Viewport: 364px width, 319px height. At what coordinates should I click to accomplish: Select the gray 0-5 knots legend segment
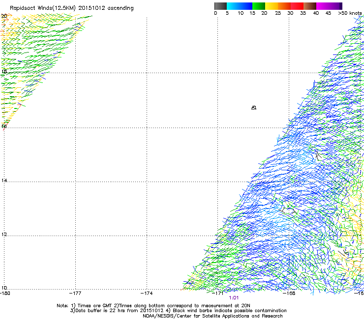coord(220,6)
